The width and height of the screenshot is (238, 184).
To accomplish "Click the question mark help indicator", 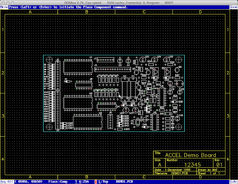I will click(x=76, y=182).
